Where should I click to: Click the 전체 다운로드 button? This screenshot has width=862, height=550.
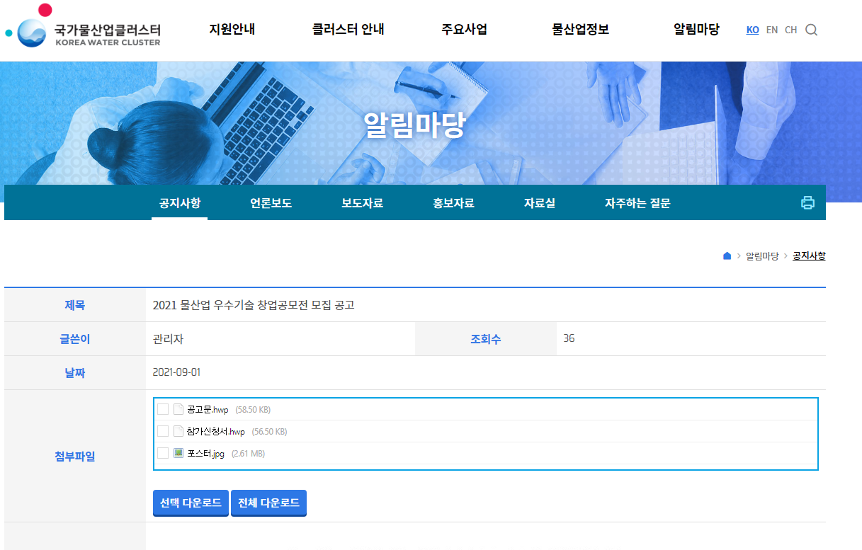268,503
